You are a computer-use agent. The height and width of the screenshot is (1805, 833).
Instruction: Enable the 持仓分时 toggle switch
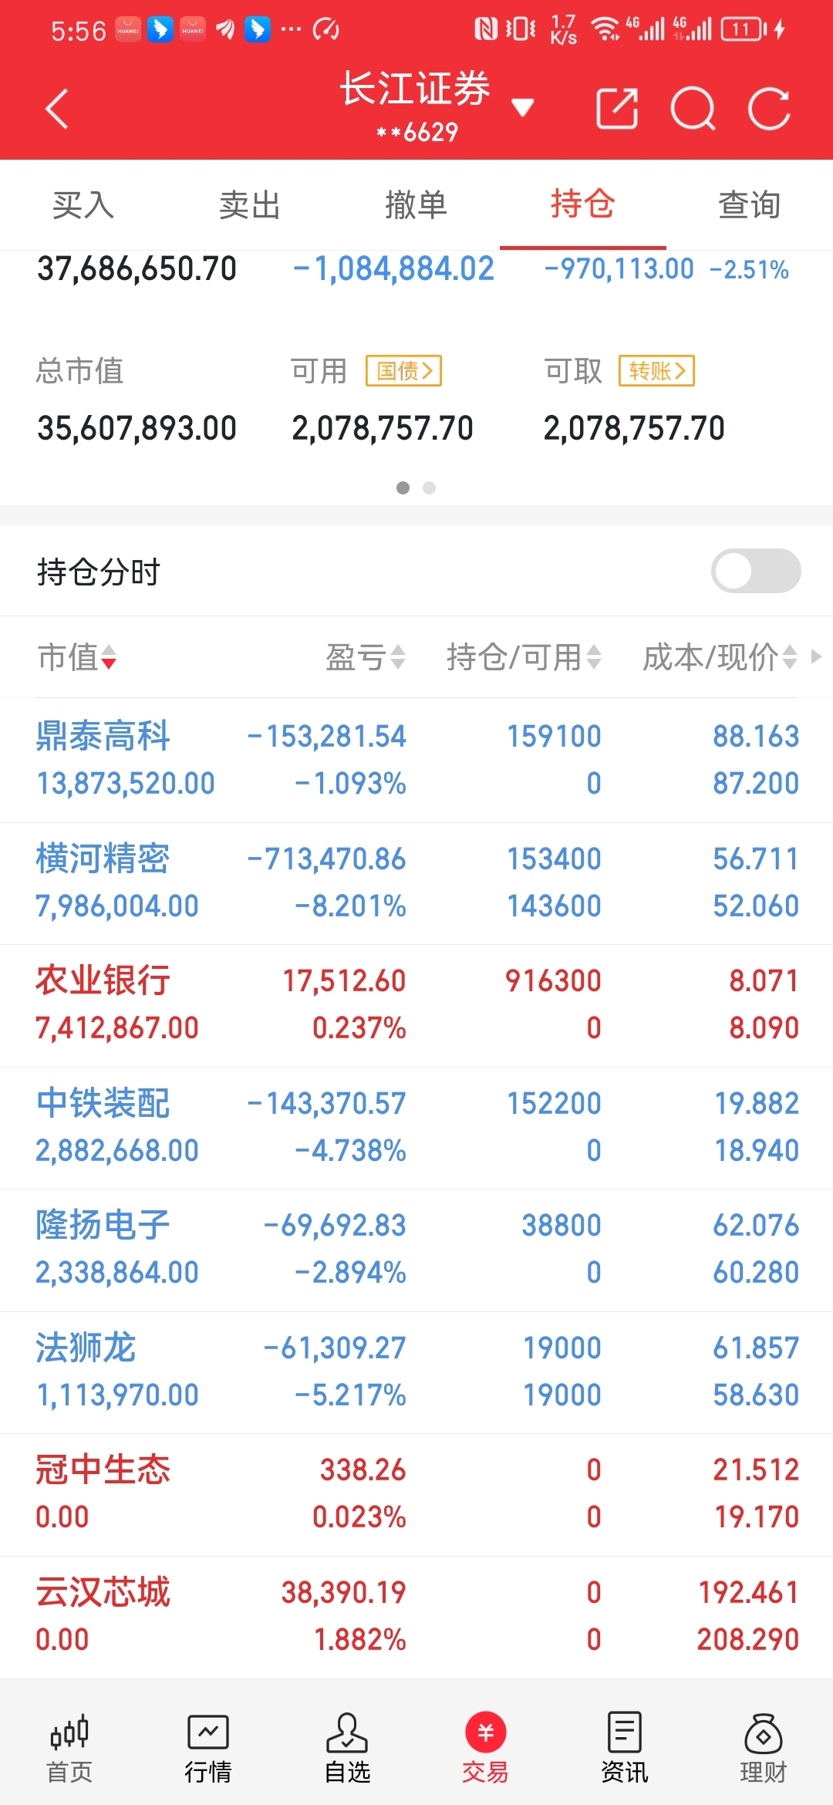755,571
